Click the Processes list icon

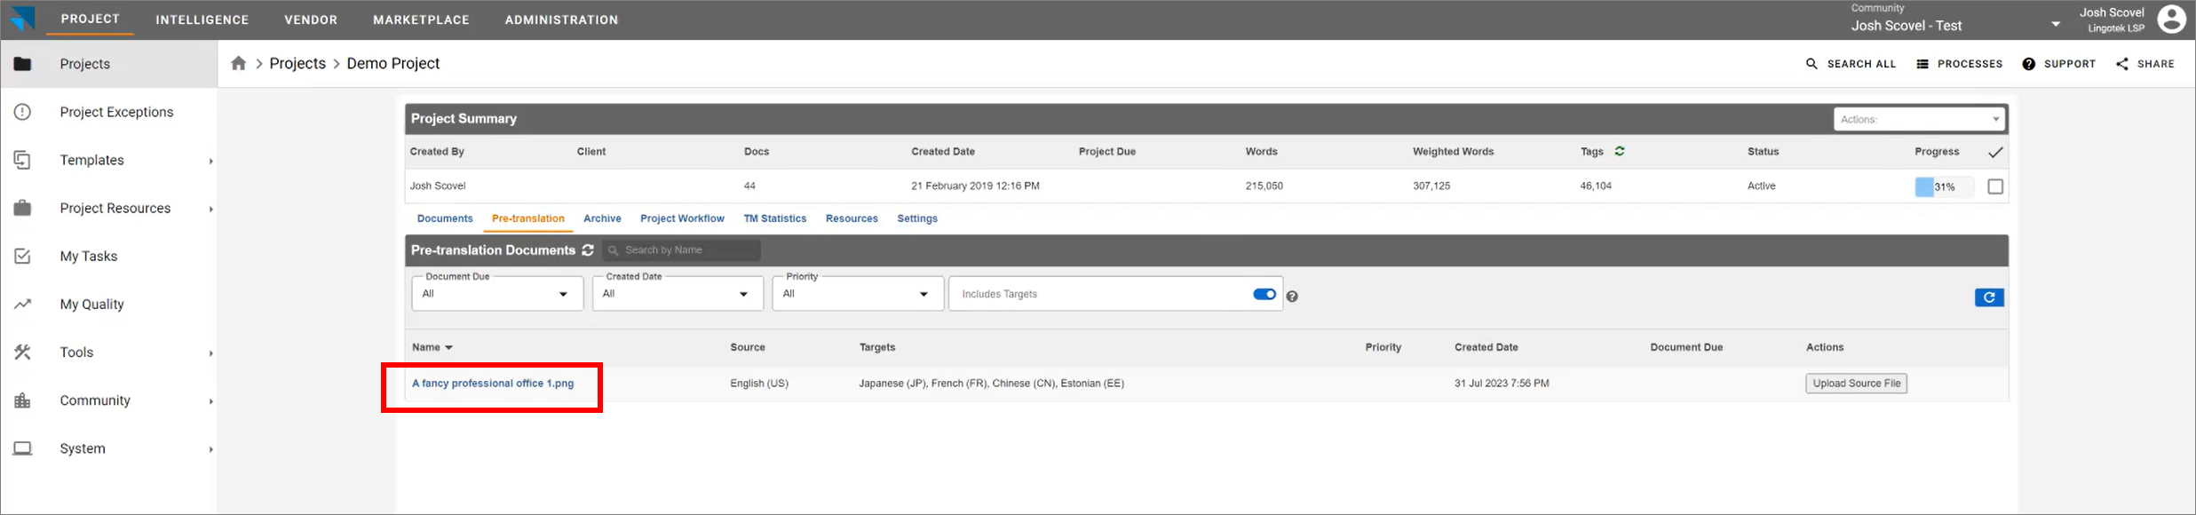[1922, 64]
